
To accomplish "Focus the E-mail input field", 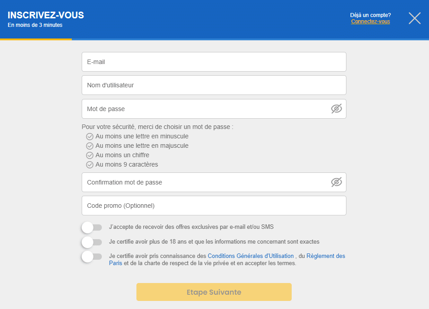I will [x=214, y=62].
